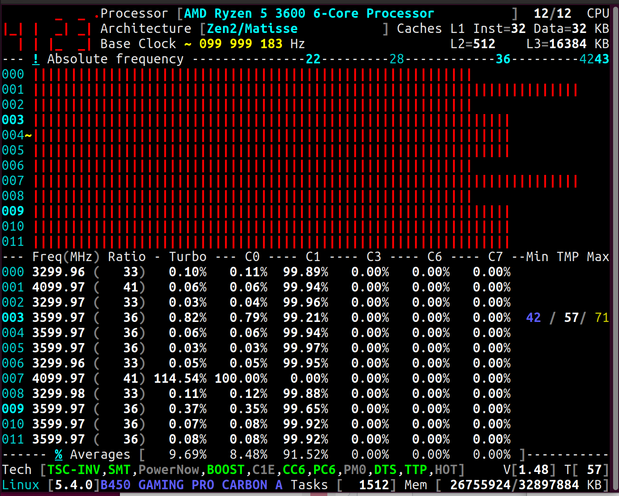
Task: Click the 28 ratio marker on frequency scale
Action: (x=396, y=59)
